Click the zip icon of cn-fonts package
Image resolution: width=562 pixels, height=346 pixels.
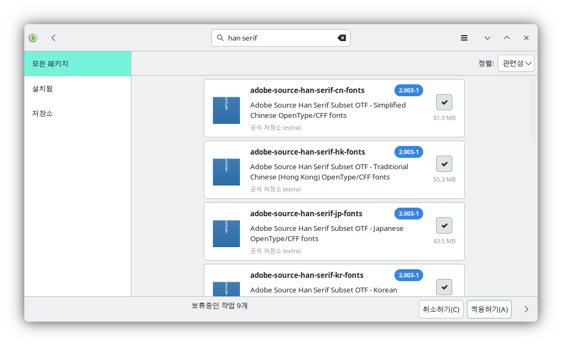coord(226,110)
